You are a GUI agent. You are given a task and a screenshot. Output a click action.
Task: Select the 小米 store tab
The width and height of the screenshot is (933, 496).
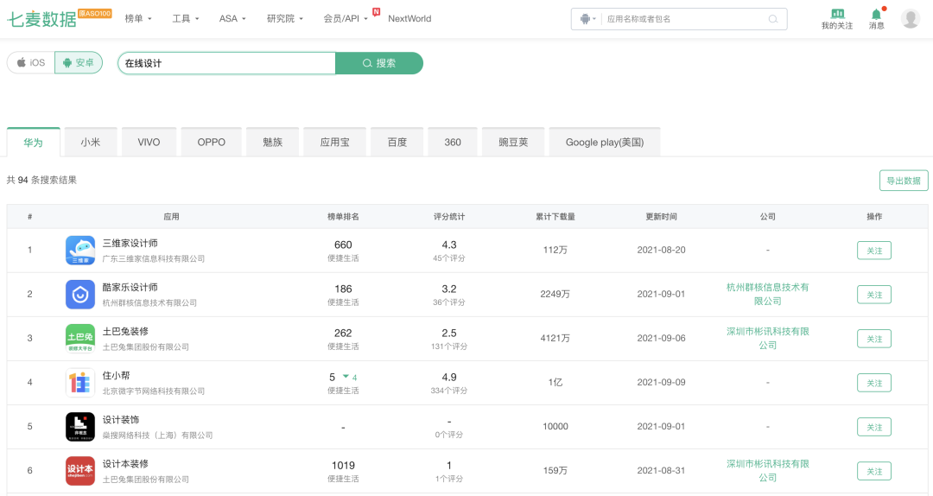click(x=91, y=143)
